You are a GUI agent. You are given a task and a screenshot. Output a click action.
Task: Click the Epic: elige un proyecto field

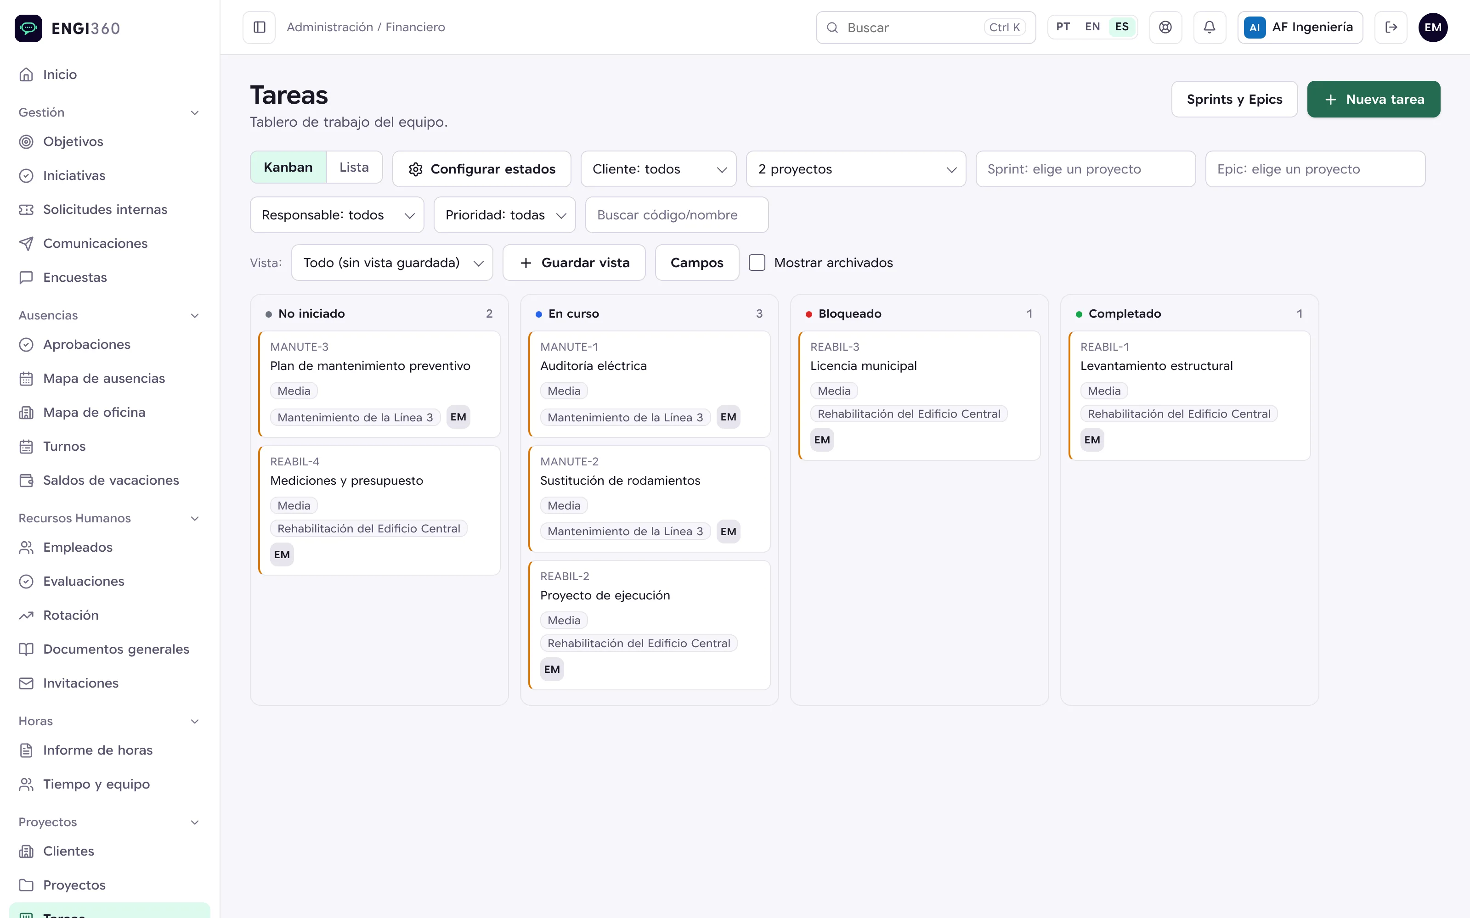(x=1315, y=169)
